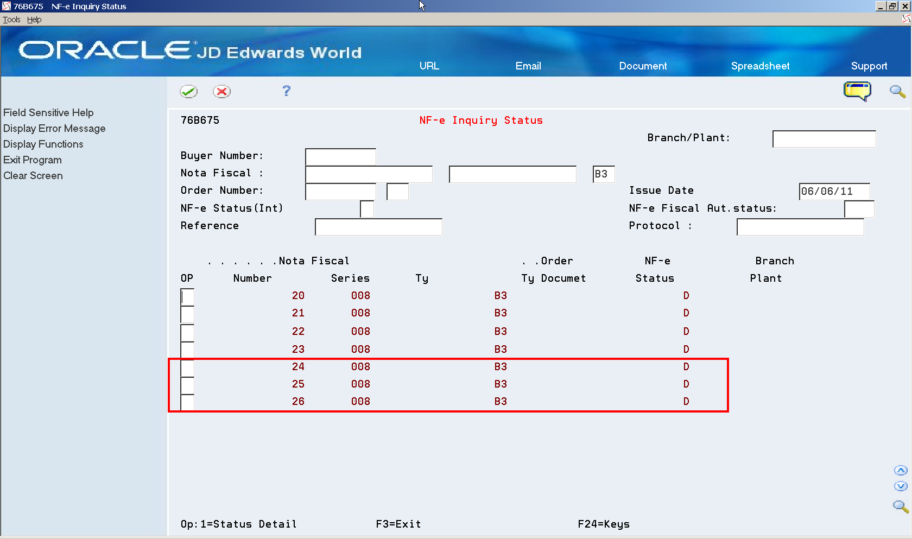
Task: Open the Email link in banner
Action: [528, 66]
